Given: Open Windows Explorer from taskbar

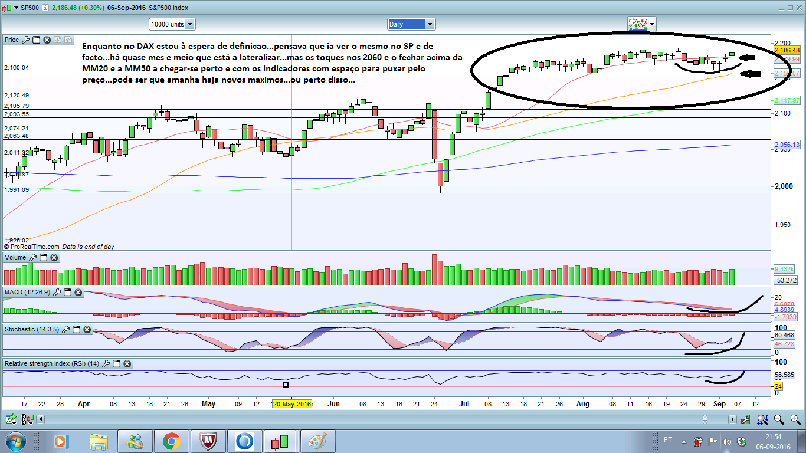Looking at the screenshot, I should coord(99,441).
